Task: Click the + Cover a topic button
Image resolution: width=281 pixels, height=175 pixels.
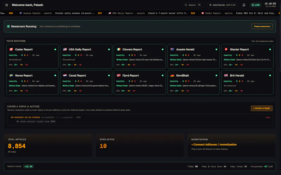Action: point(262,108)
